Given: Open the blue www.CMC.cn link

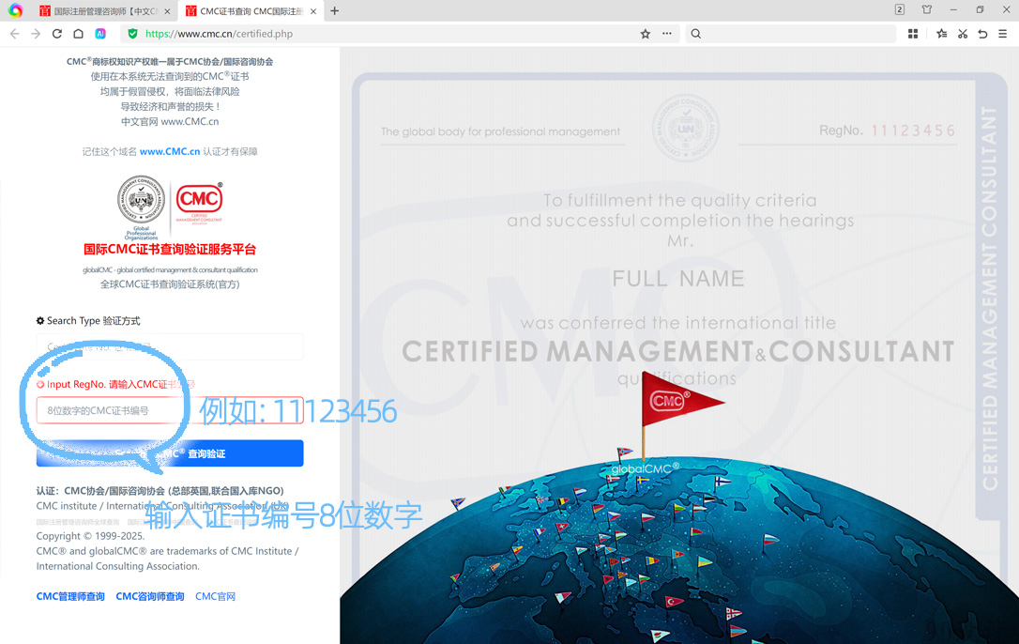Looking at the screenshot, I should 170,151.
